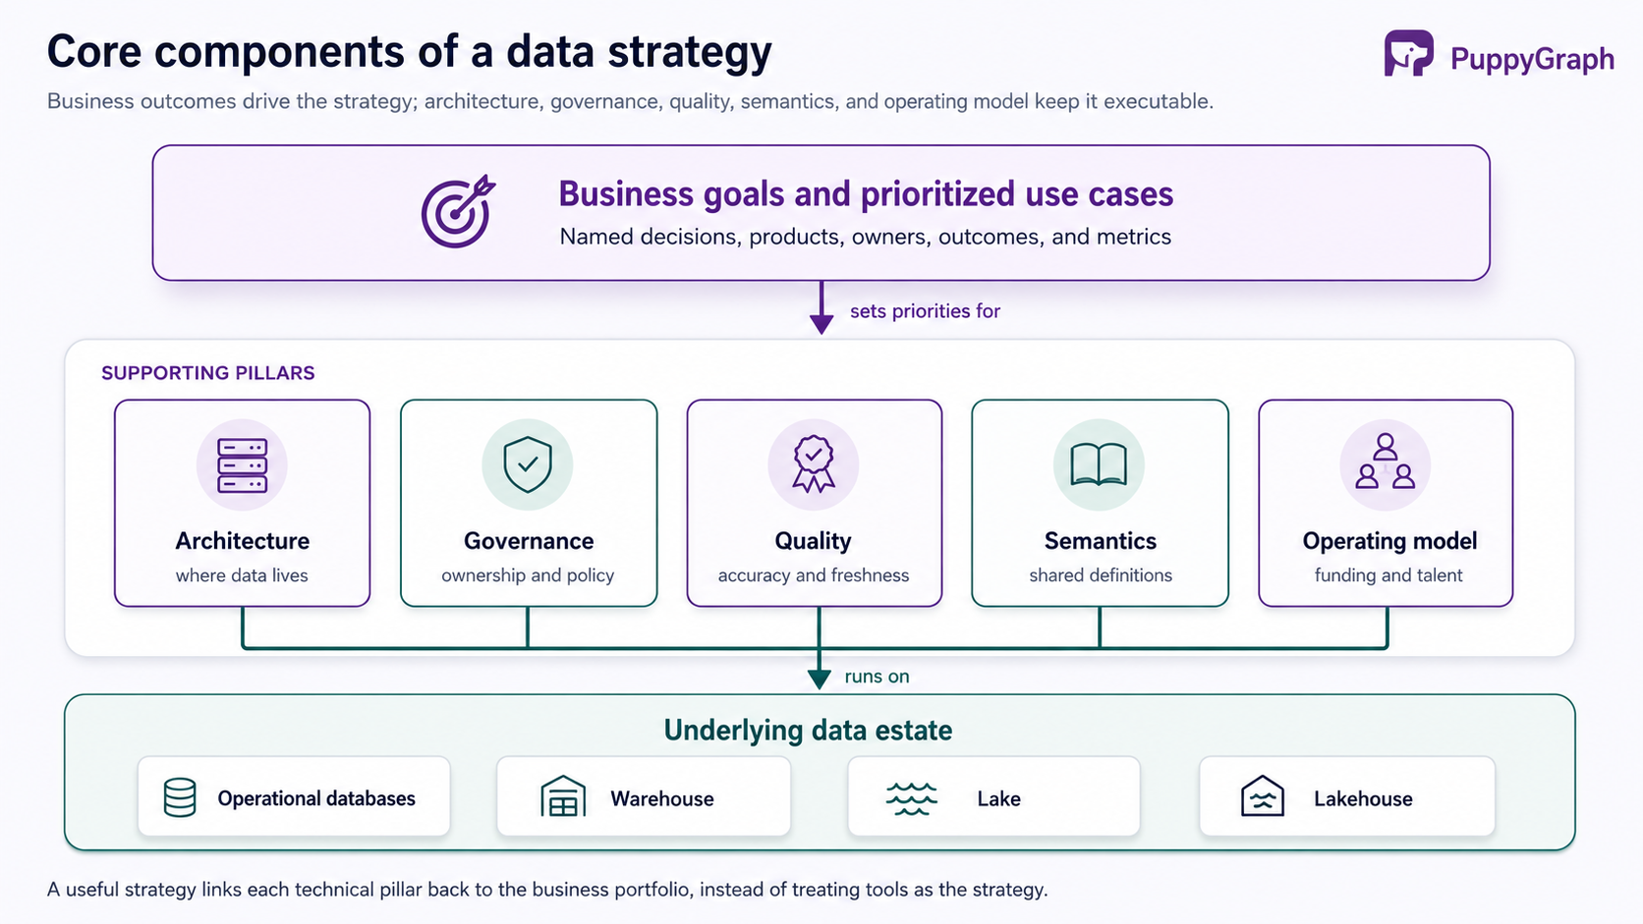Select the Business goals and prioritized use cases heading
Screen dimensions: 1643x924
coord(866,193)
